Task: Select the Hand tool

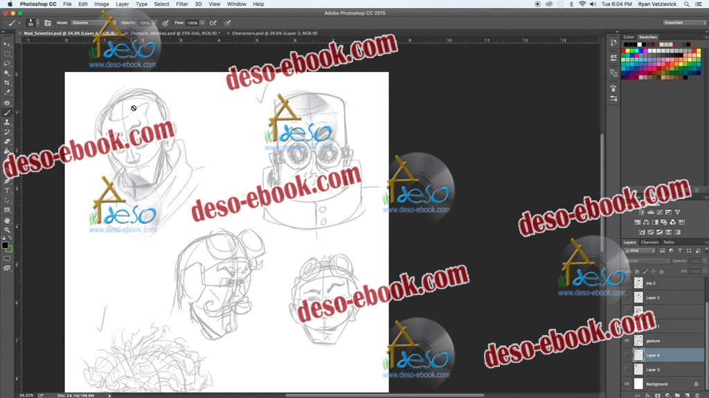Action: pos(8,220)
